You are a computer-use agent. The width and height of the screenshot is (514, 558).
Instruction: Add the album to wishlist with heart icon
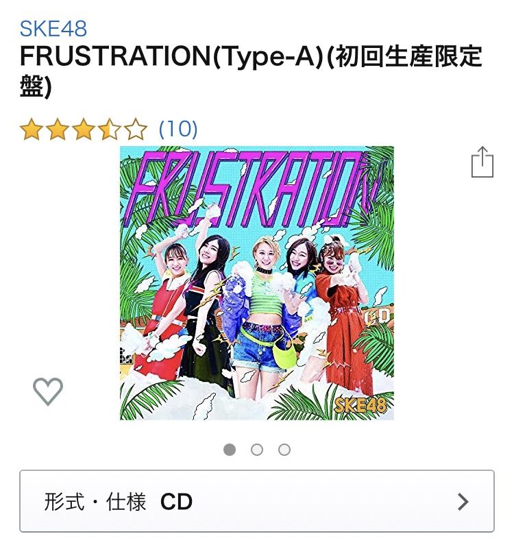tap(48, 391)
